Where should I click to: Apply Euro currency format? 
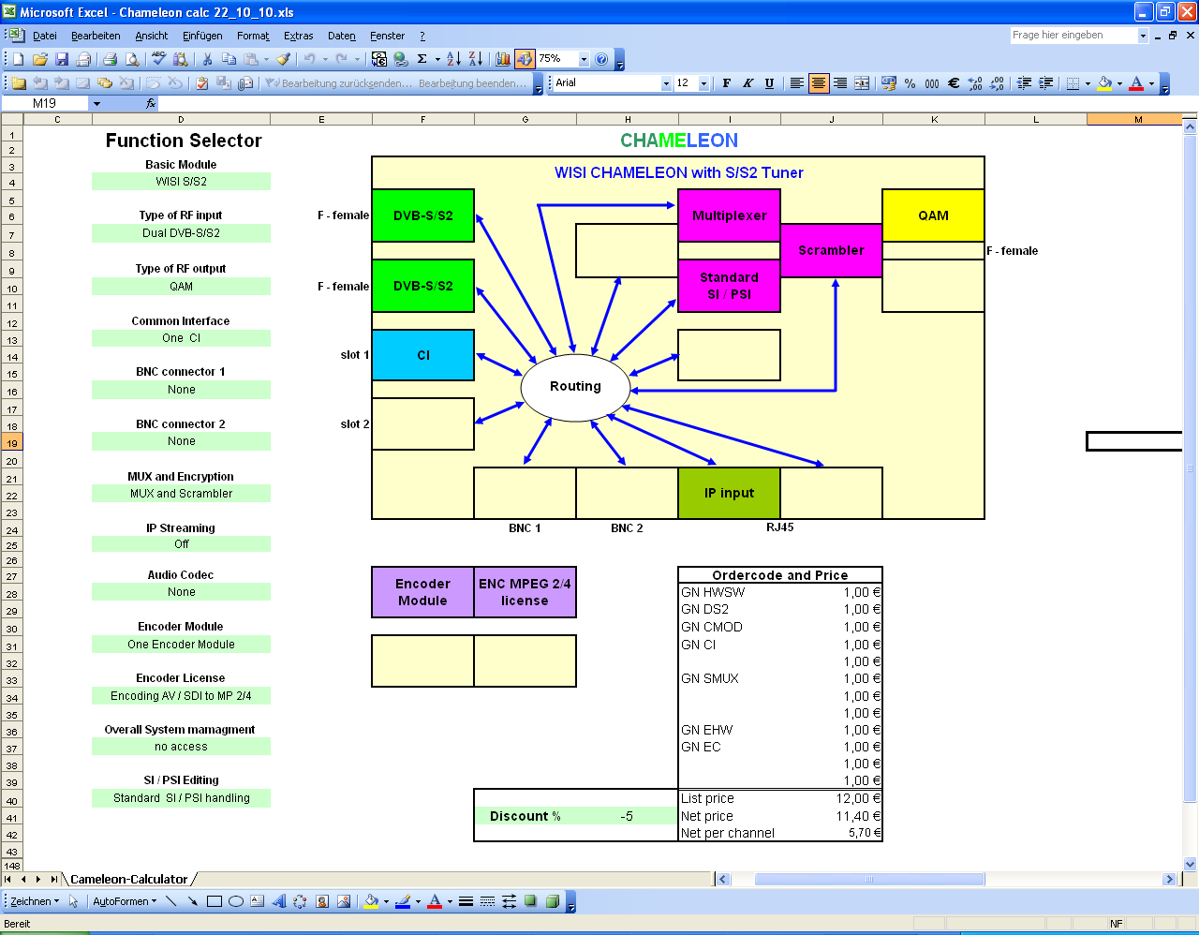pyautogui.click(x=954, y=83)
